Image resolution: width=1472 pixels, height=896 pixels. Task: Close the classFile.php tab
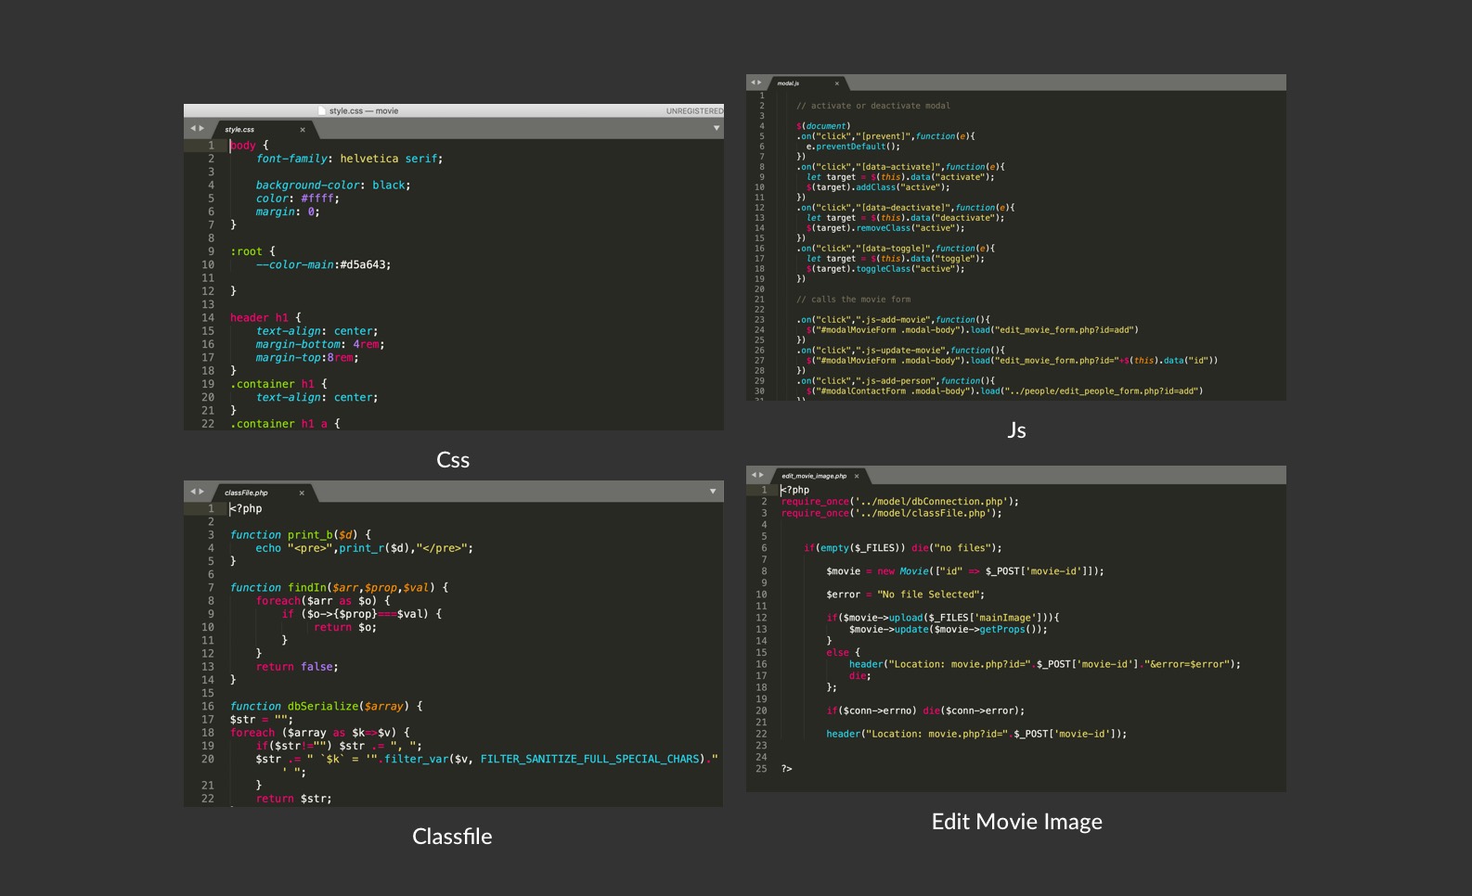pos(302,493)
